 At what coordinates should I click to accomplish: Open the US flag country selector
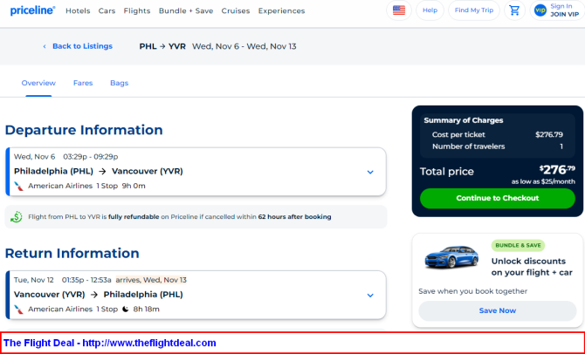coord(399,10)
